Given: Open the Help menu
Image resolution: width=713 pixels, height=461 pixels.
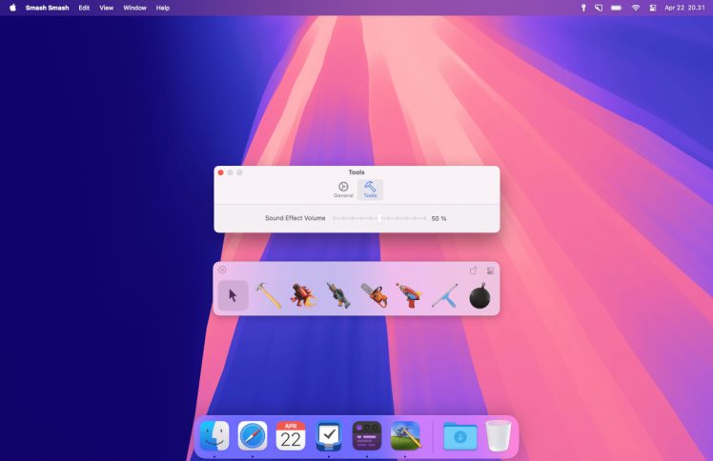Looking at the screenshot, I should coord(163,8).
